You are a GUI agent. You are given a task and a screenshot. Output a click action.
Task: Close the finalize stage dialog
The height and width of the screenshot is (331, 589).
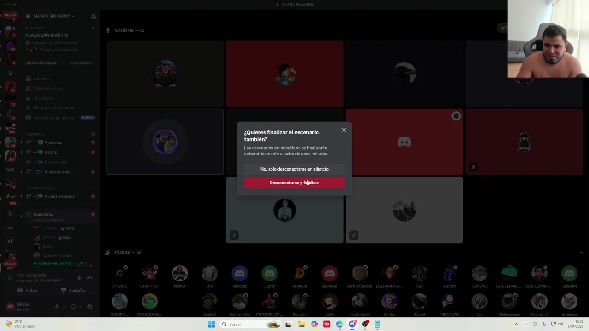pos(344,130)
